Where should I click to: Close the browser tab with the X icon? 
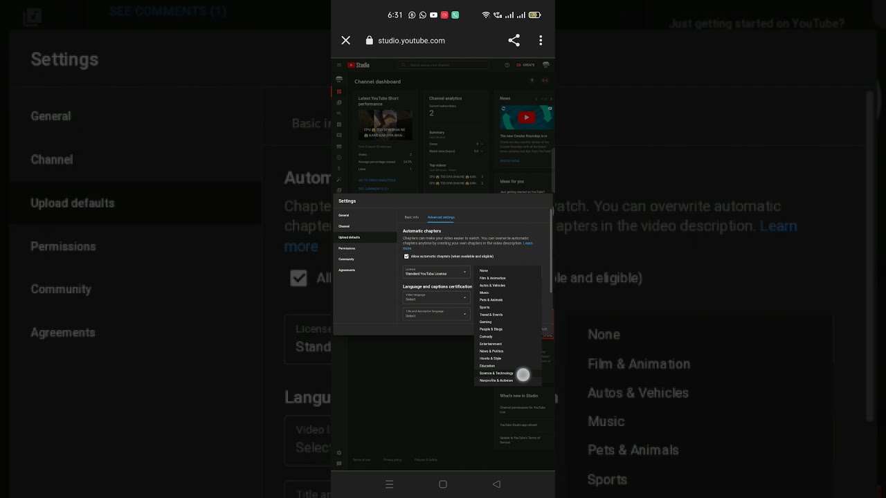click(x=346, y=41)
